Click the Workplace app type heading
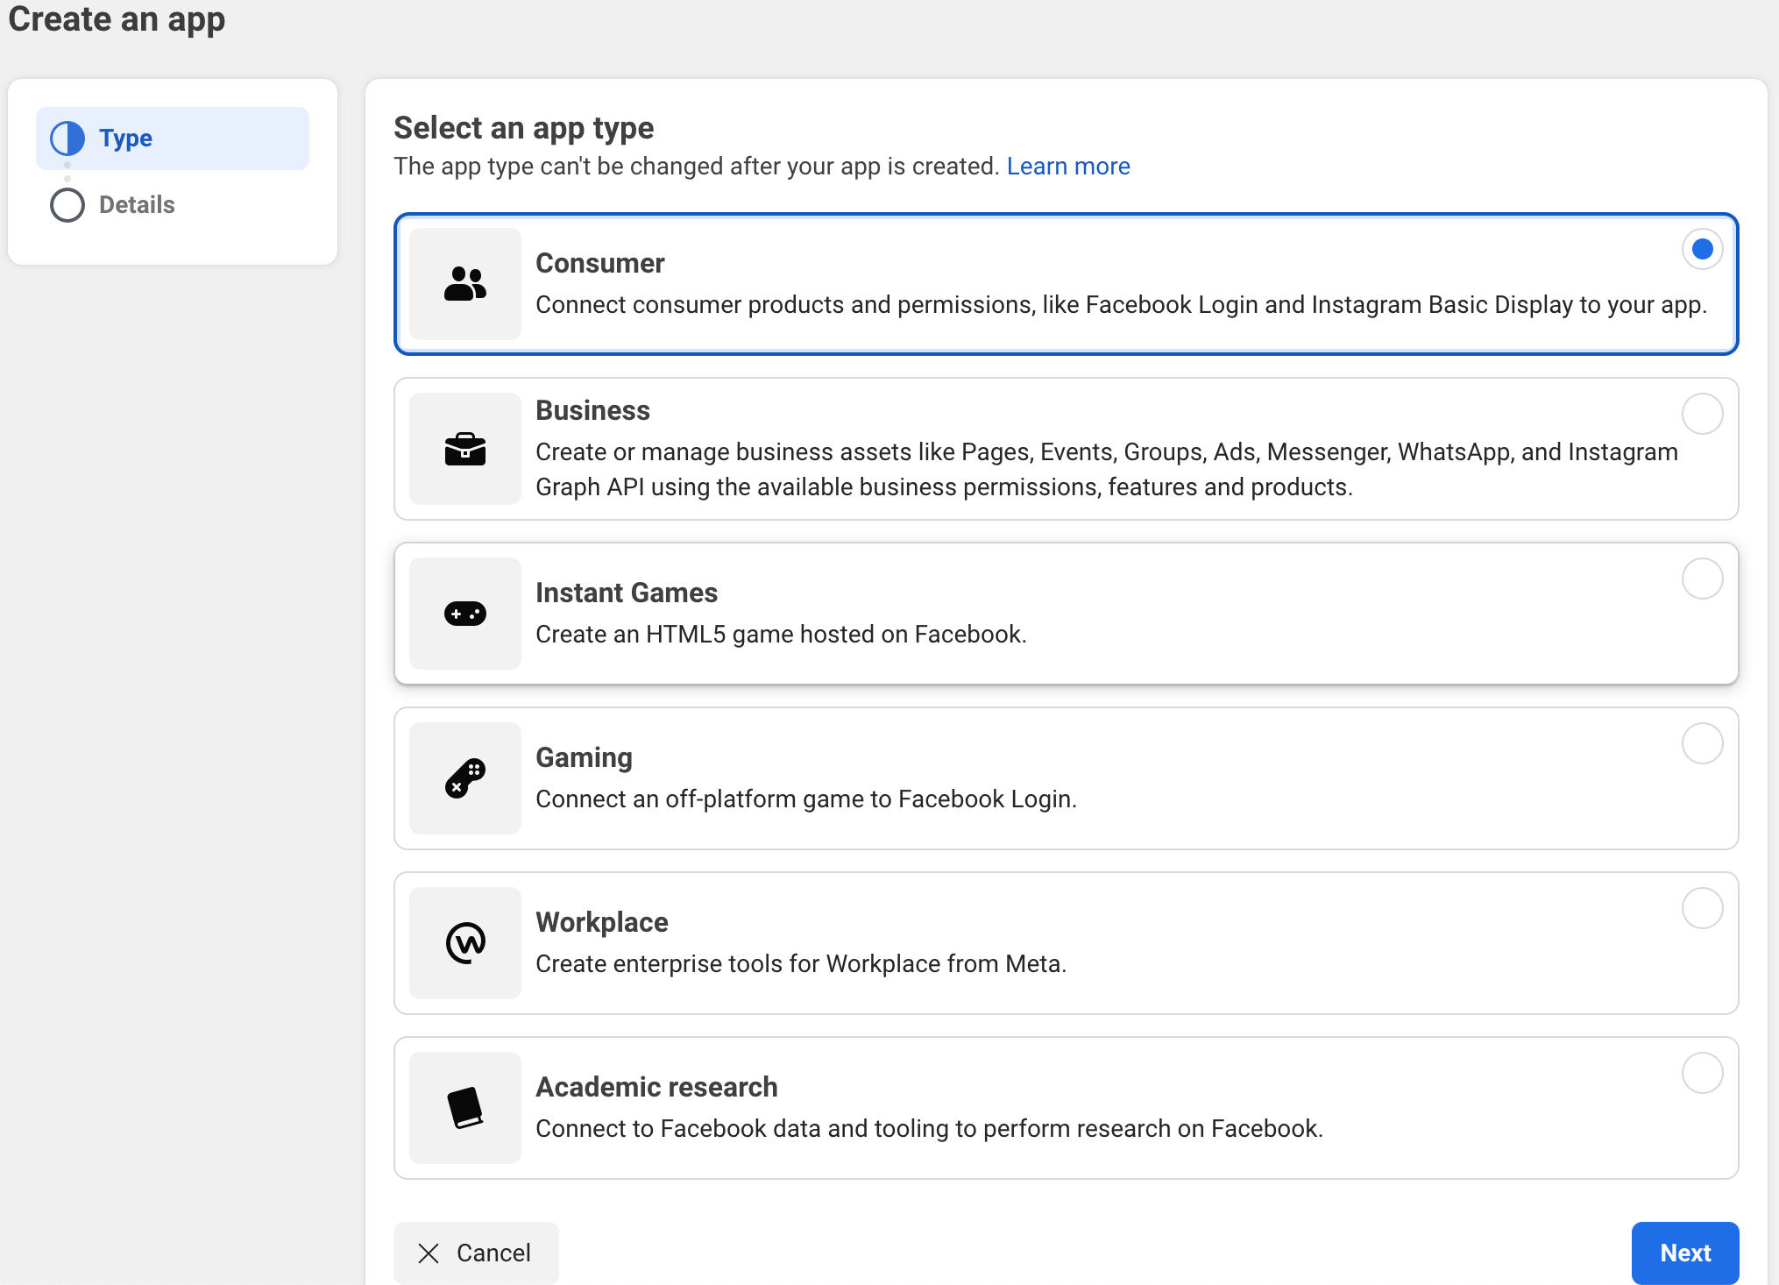 coord(601,922)
